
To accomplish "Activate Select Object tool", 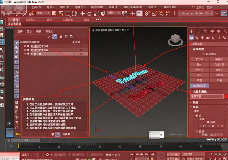I will (x=54, y=13).
